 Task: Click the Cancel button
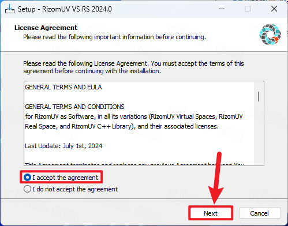260,213
